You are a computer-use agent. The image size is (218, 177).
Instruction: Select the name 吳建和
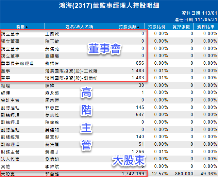click(x=52, y=130)
